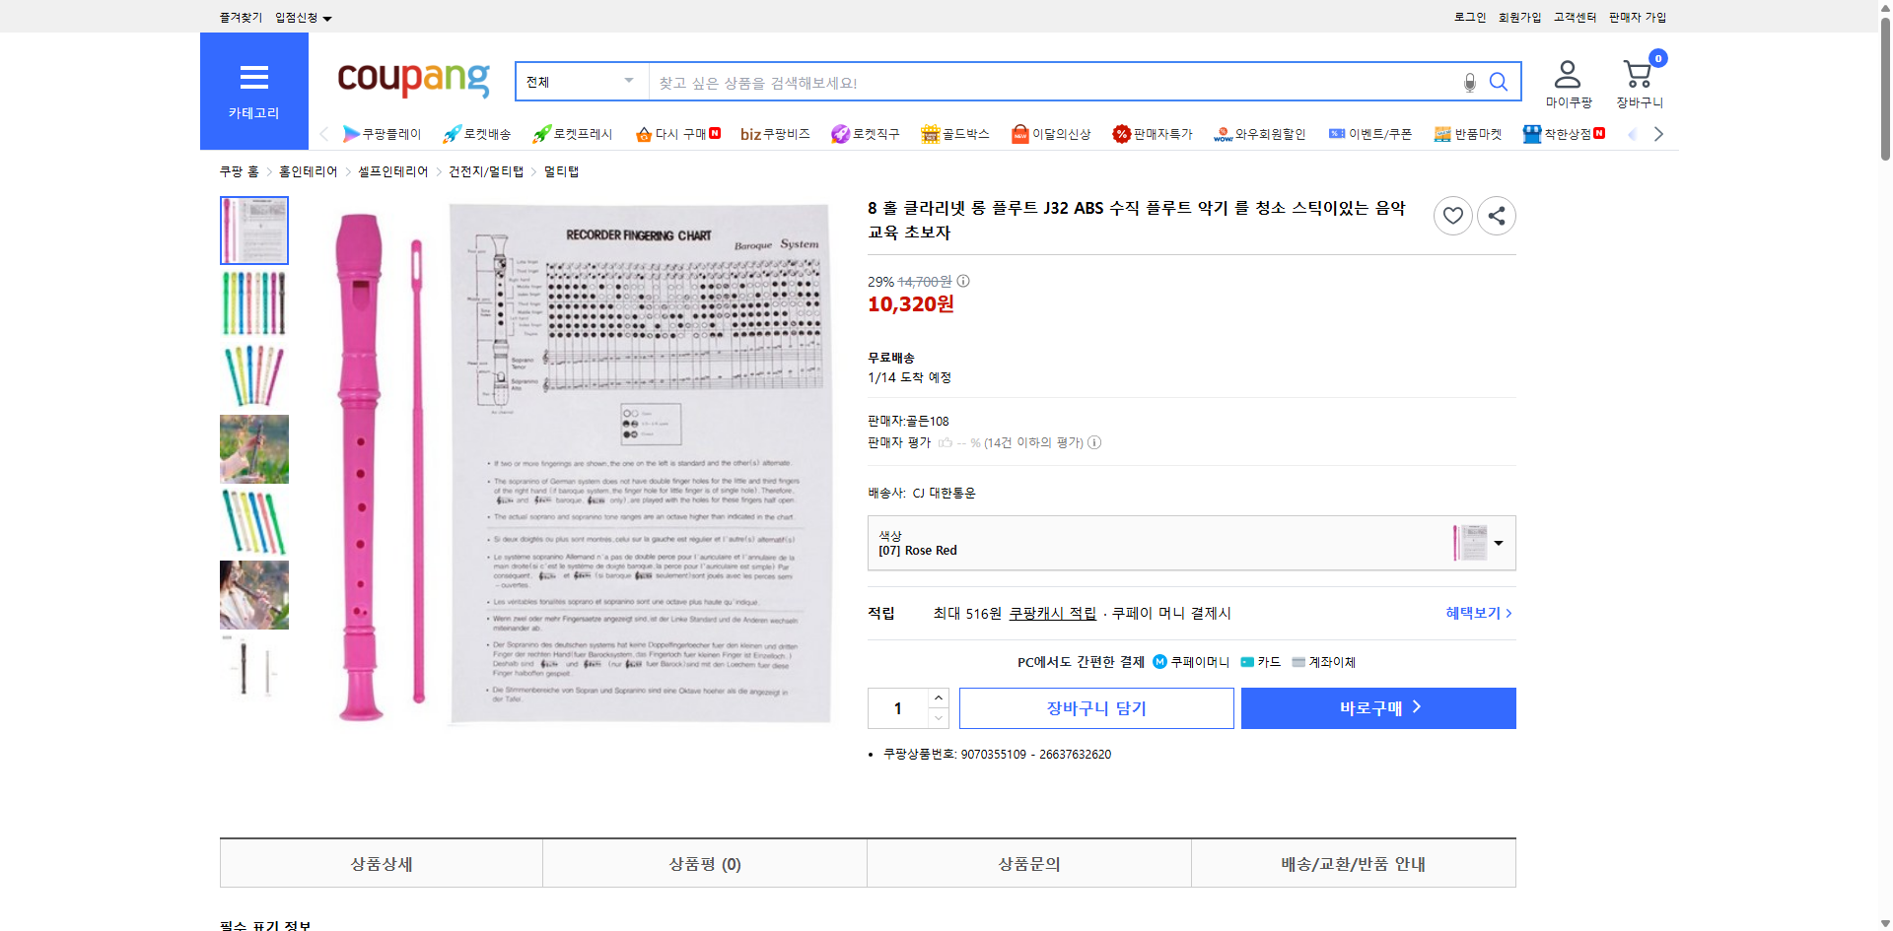
Task: Click the voice search microphone icon
Action: (x=1469, y=83)
